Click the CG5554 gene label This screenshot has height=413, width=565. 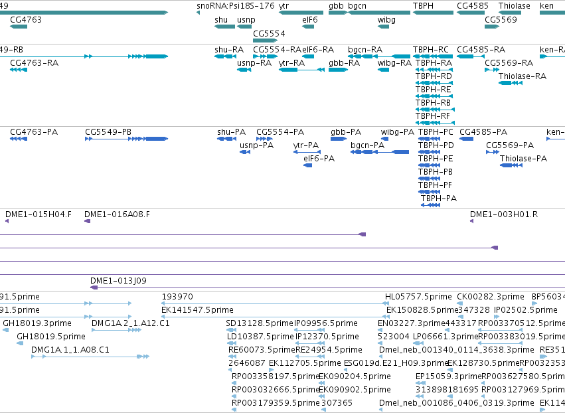[x=269, y=33]
